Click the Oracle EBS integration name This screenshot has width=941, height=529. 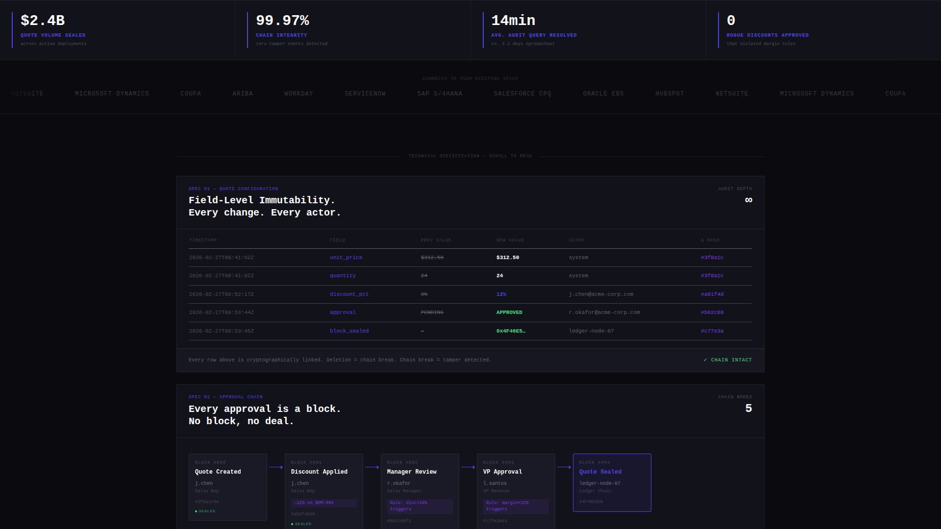603,94
